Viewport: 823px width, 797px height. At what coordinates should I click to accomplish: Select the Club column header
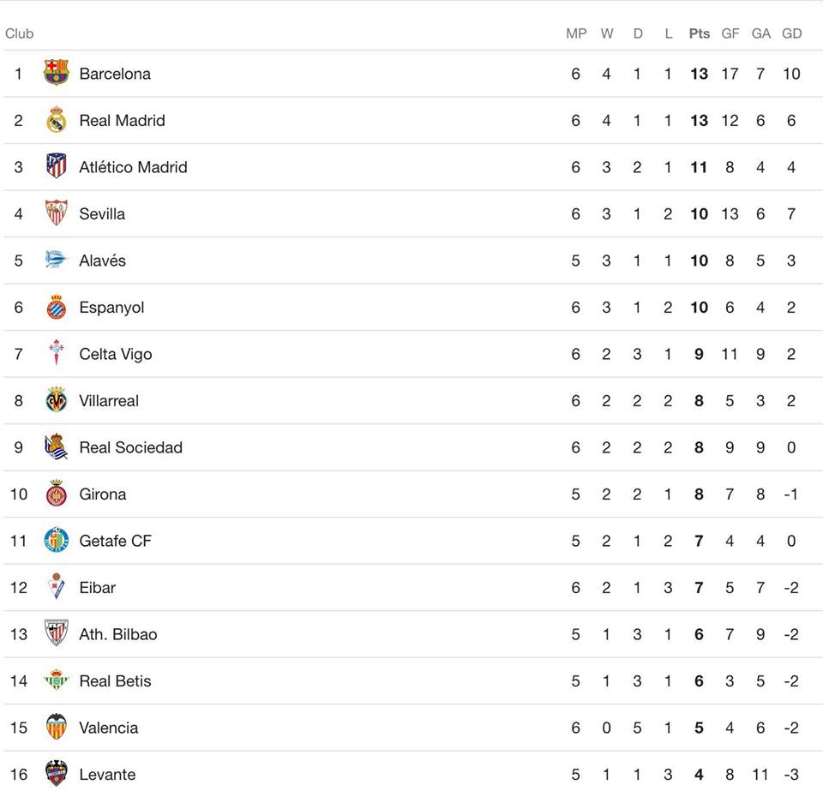(20, 33)
